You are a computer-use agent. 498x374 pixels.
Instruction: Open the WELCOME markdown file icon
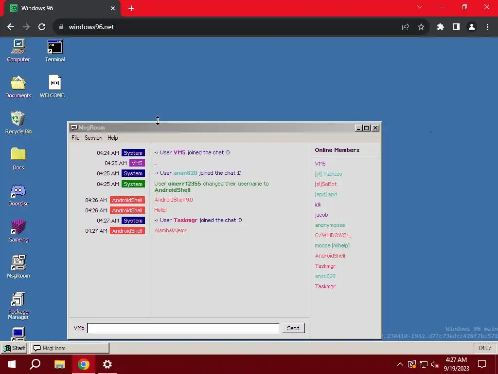(x=54, y=87)
